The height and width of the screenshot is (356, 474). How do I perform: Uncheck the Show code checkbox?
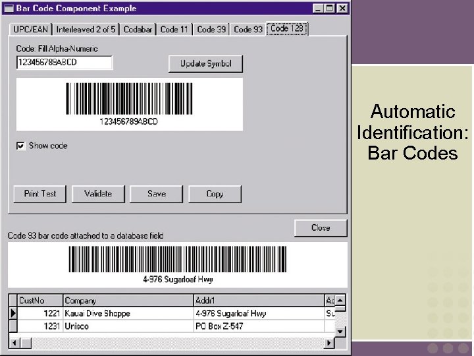point(21,146)
